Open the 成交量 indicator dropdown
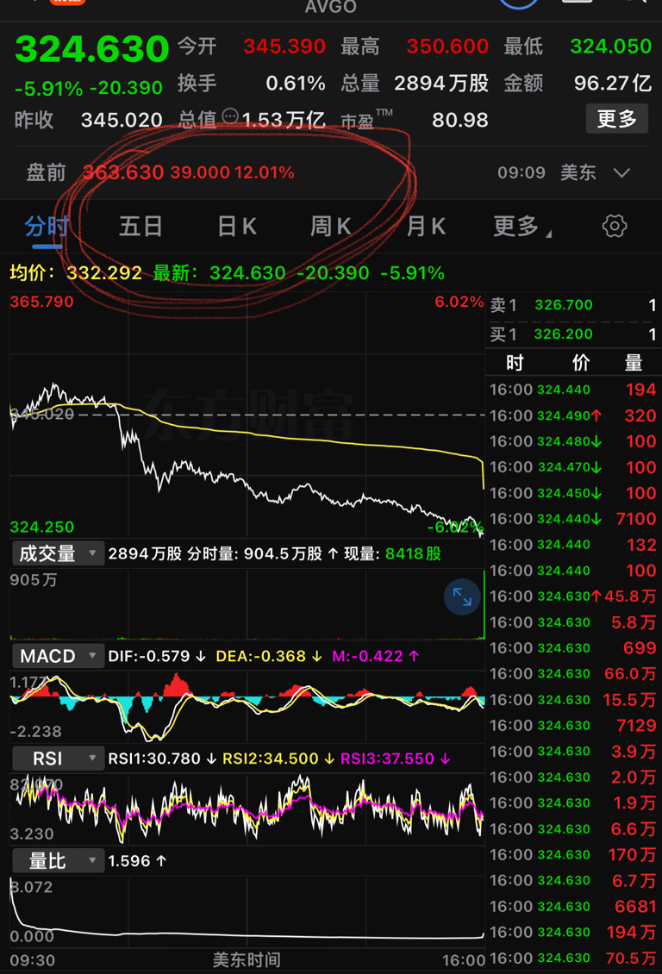 [x=58, y=553]
